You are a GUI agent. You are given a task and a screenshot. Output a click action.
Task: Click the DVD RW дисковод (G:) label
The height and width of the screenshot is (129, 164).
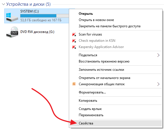click(37, 32)
